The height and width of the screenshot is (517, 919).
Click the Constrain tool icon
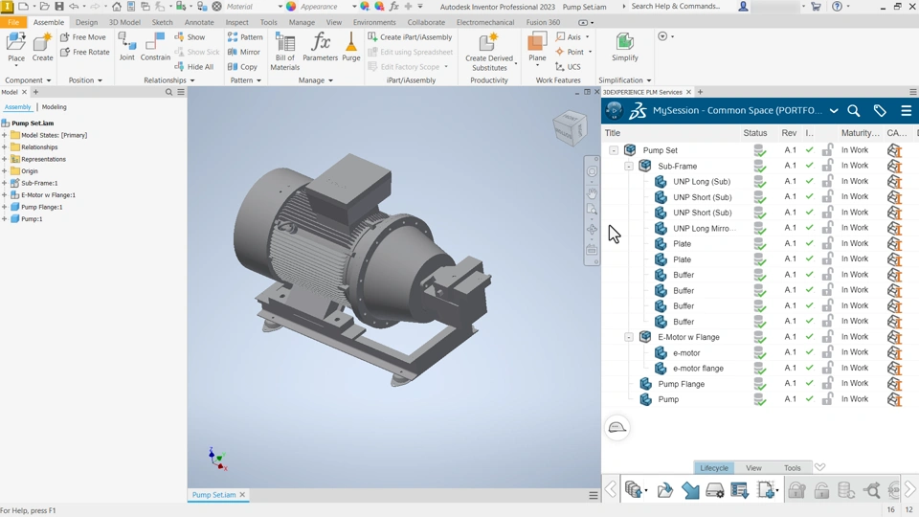[155, 43]
